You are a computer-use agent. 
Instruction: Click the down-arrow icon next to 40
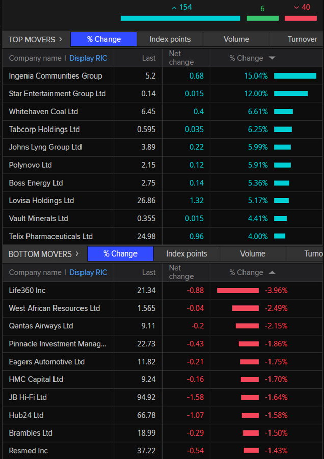coord(296,8)
